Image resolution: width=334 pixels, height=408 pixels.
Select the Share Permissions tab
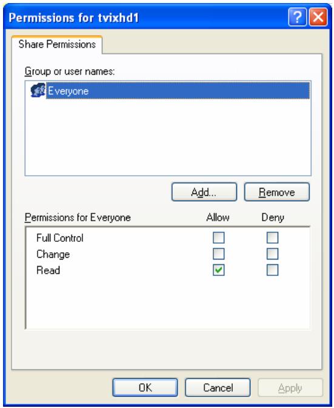coord(57,44)
